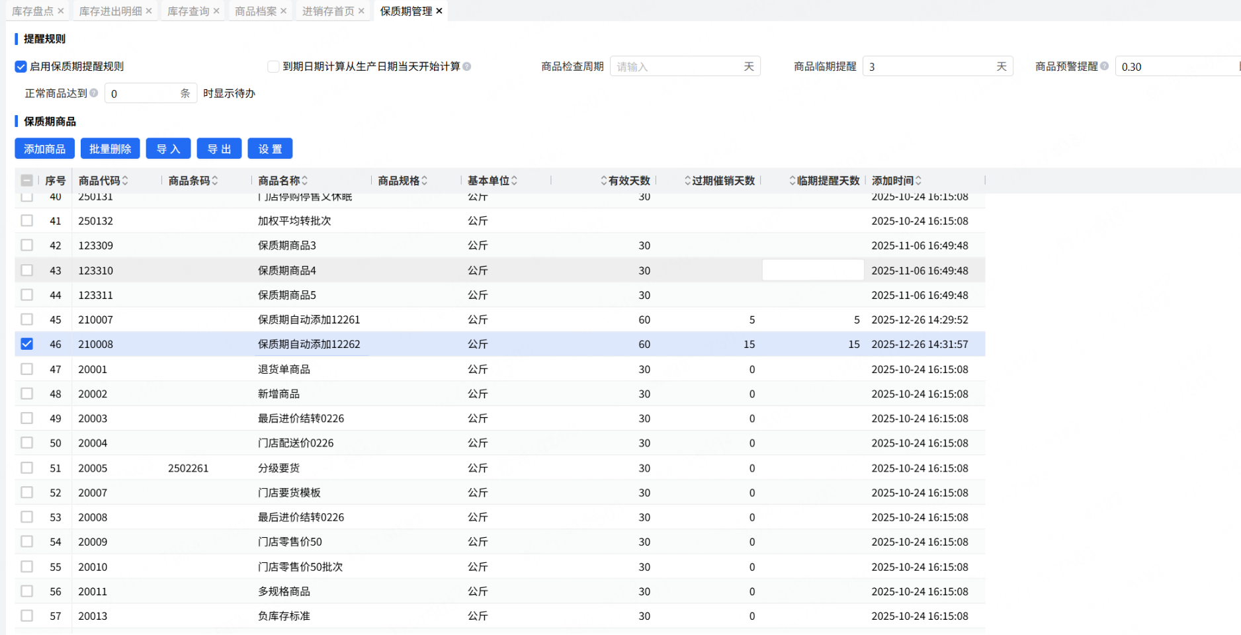Toggle select-all checkbox in table header

point(27,181)
